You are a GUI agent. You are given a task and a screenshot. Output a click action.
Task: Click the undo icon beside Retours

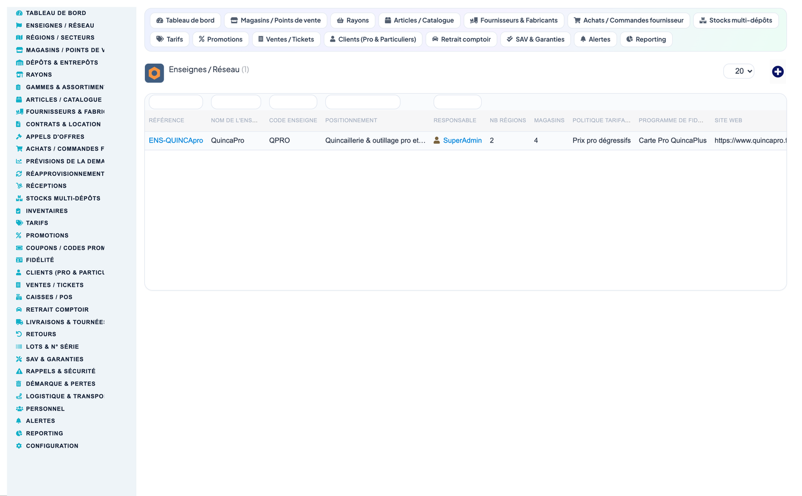click(x=19, y=334)
